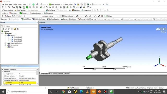Click the Surface Coating tool
The width and height of the screenshot is (167, 94).
click(x=53, y=19)
